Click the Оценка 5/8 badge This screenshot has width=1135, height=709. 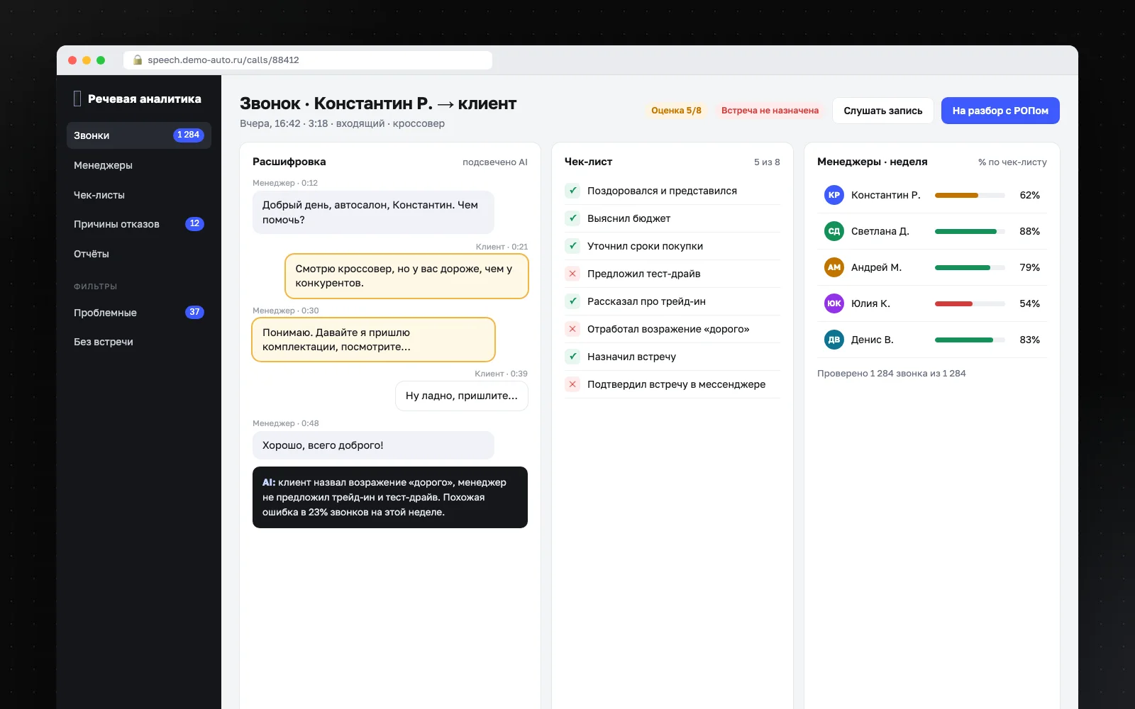[x=676, y=111]
